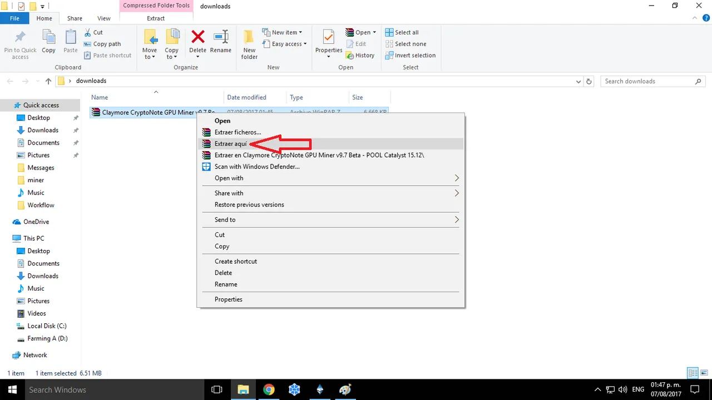Choose Delete in the context menu
The width and height of the screenshot is (712, 400).
coord(331,273)
